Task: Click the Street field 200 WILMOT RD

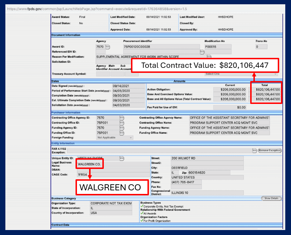Action: (x=207, y=158)
